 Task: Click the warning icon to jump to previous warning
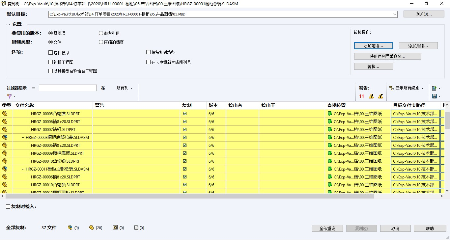(x=380, y=96)
